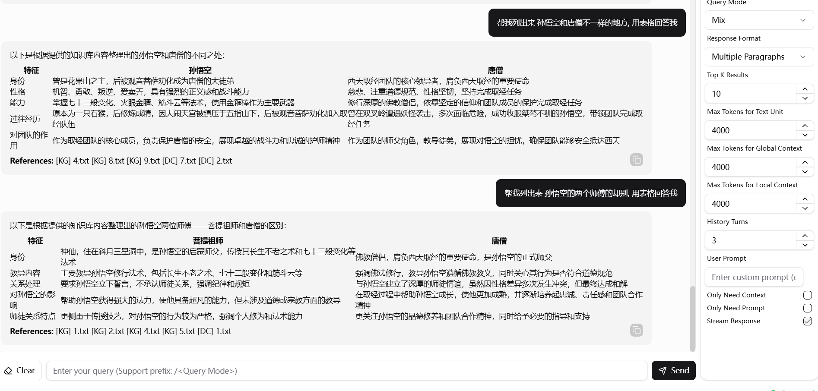Increase Max Tokens for Text Unit value
818x391 pixels.
pyautogui.click(x=805, y=125)
